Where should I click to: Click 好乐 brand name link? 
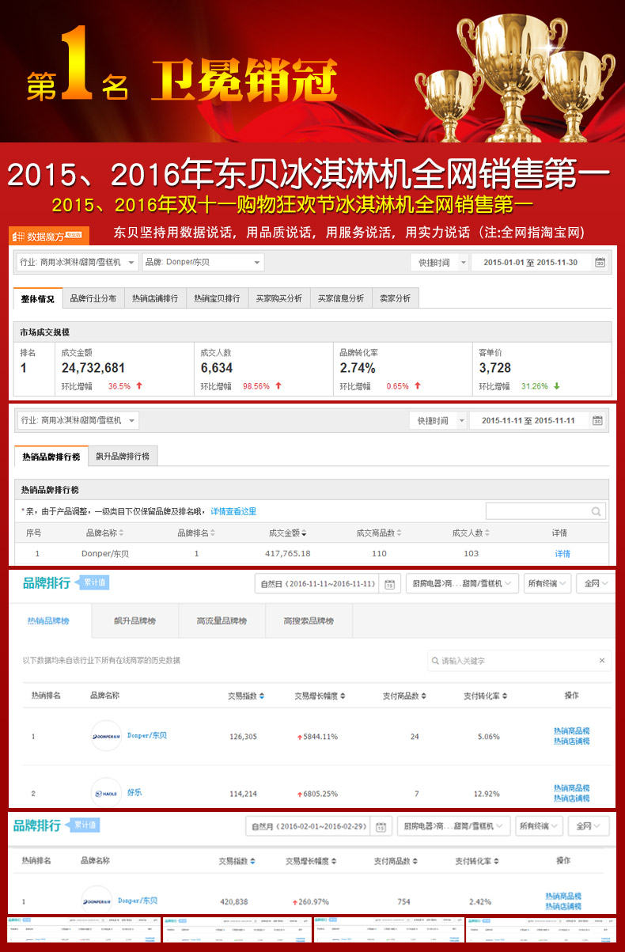134,792
